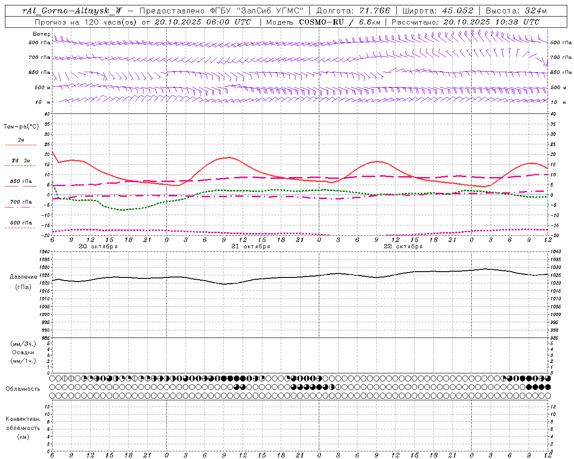574x459 pixels.
Task: Click the right-side 500 гПа wind level label
Action: [561, 43]
